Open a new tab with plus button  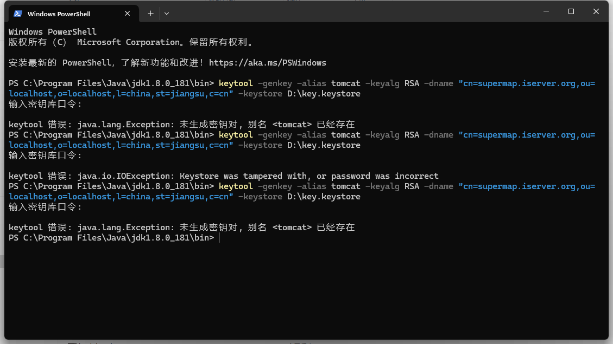(x=150, y=13)
